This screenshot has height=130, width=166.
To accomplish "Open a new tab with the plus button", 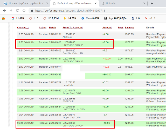I will (x=152, y=3).
